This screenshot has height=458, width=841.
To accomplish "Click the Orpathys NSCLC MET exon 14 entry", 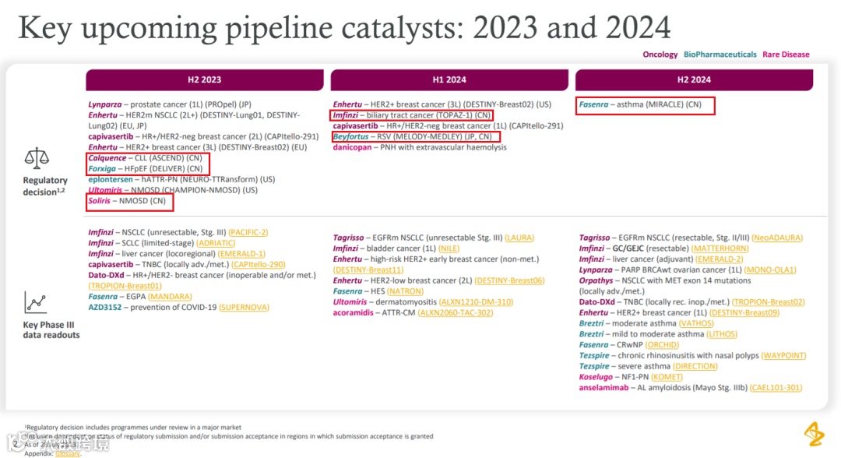I will point(664,286).
